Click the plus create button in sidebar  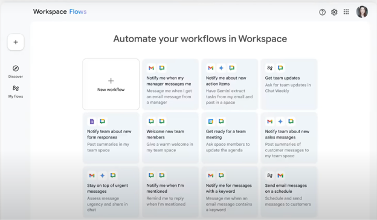tap(16, 42)
